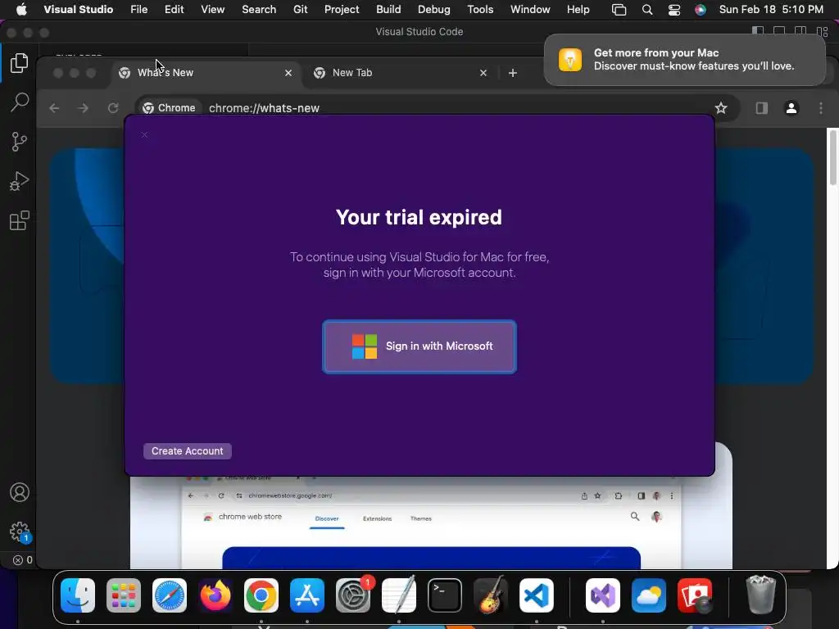The width and height of the screenshot is (839, 629).
Task: Open TextEdit from the Dock
Action: point(399,595)
